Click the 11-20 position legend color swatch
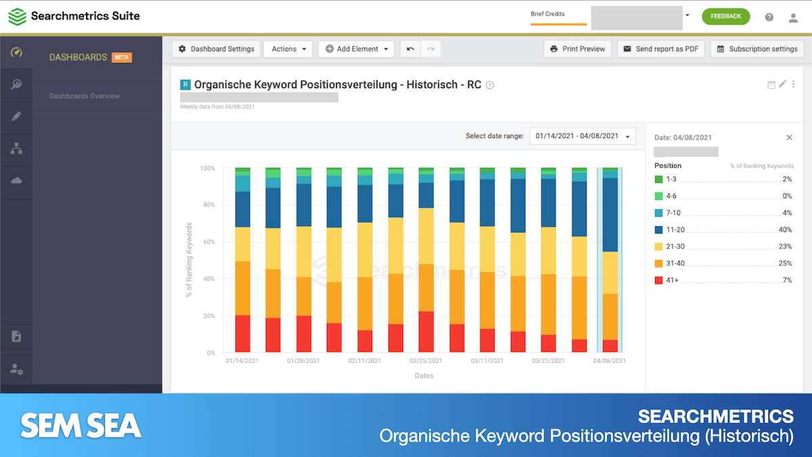 pos(658,230)
